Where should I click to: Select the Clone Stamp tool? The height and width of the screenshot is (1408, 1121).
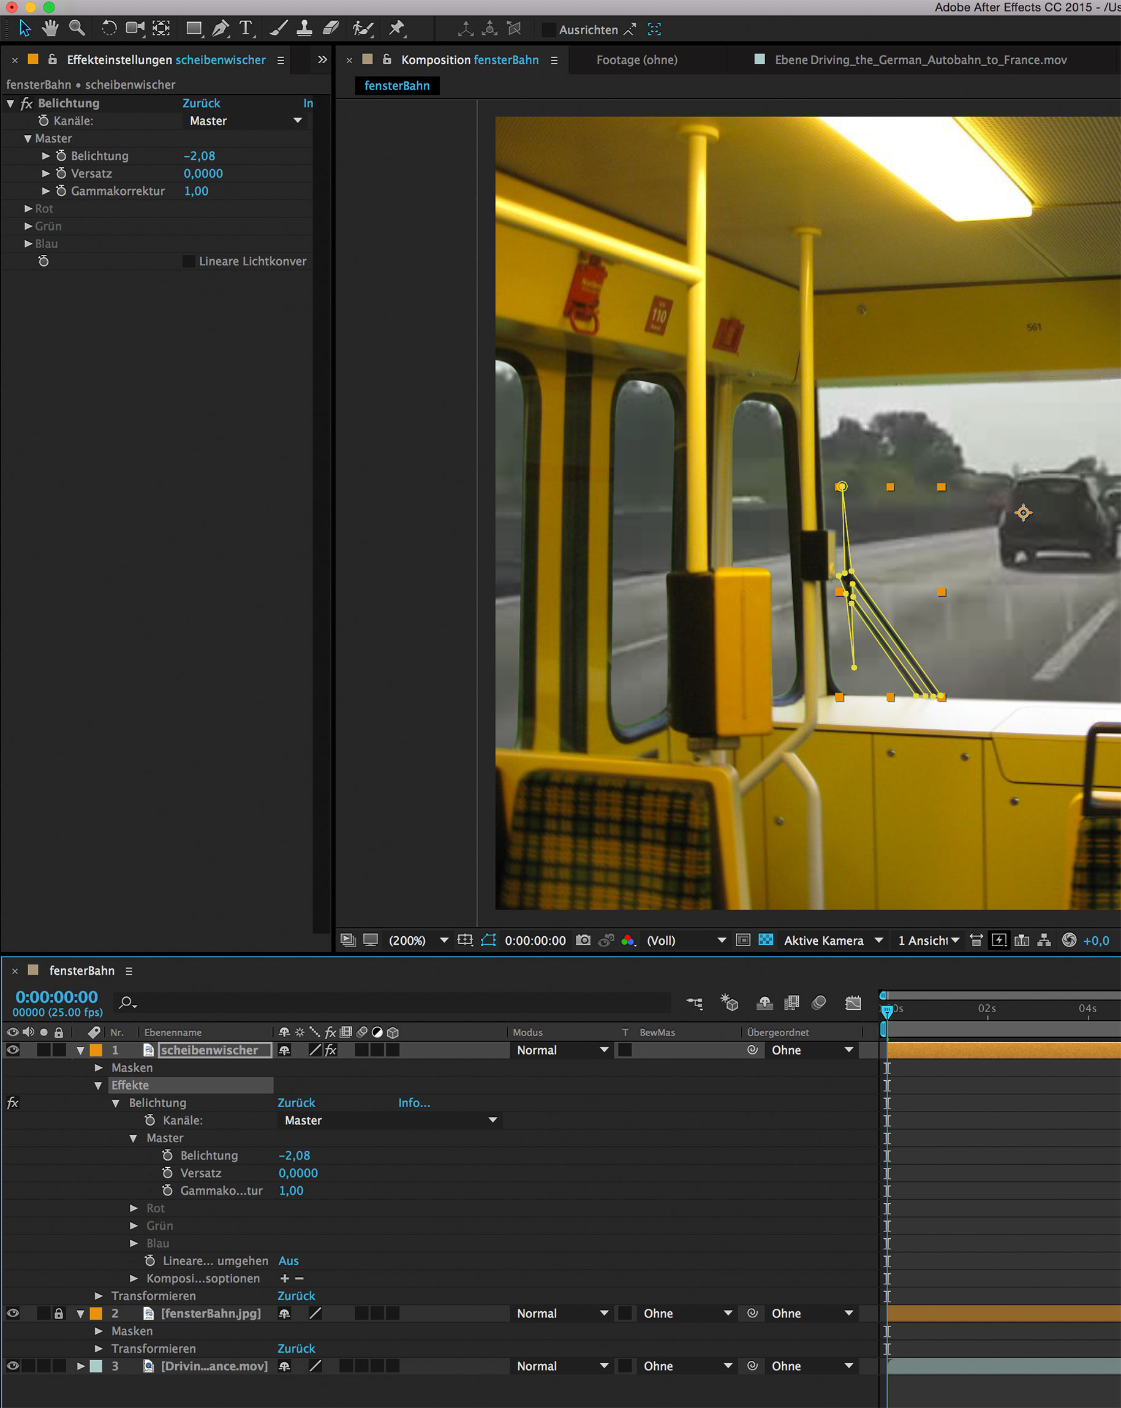coord(304,29)
